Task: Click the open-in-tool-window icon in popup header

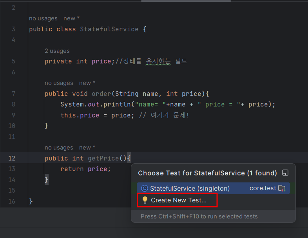Action: point(285,173)
